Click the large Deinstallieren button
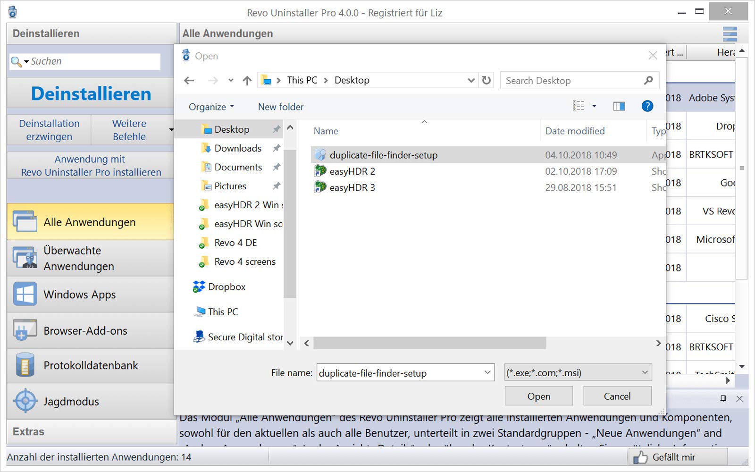This screenshot has width=755, height=472. (91, 93)
